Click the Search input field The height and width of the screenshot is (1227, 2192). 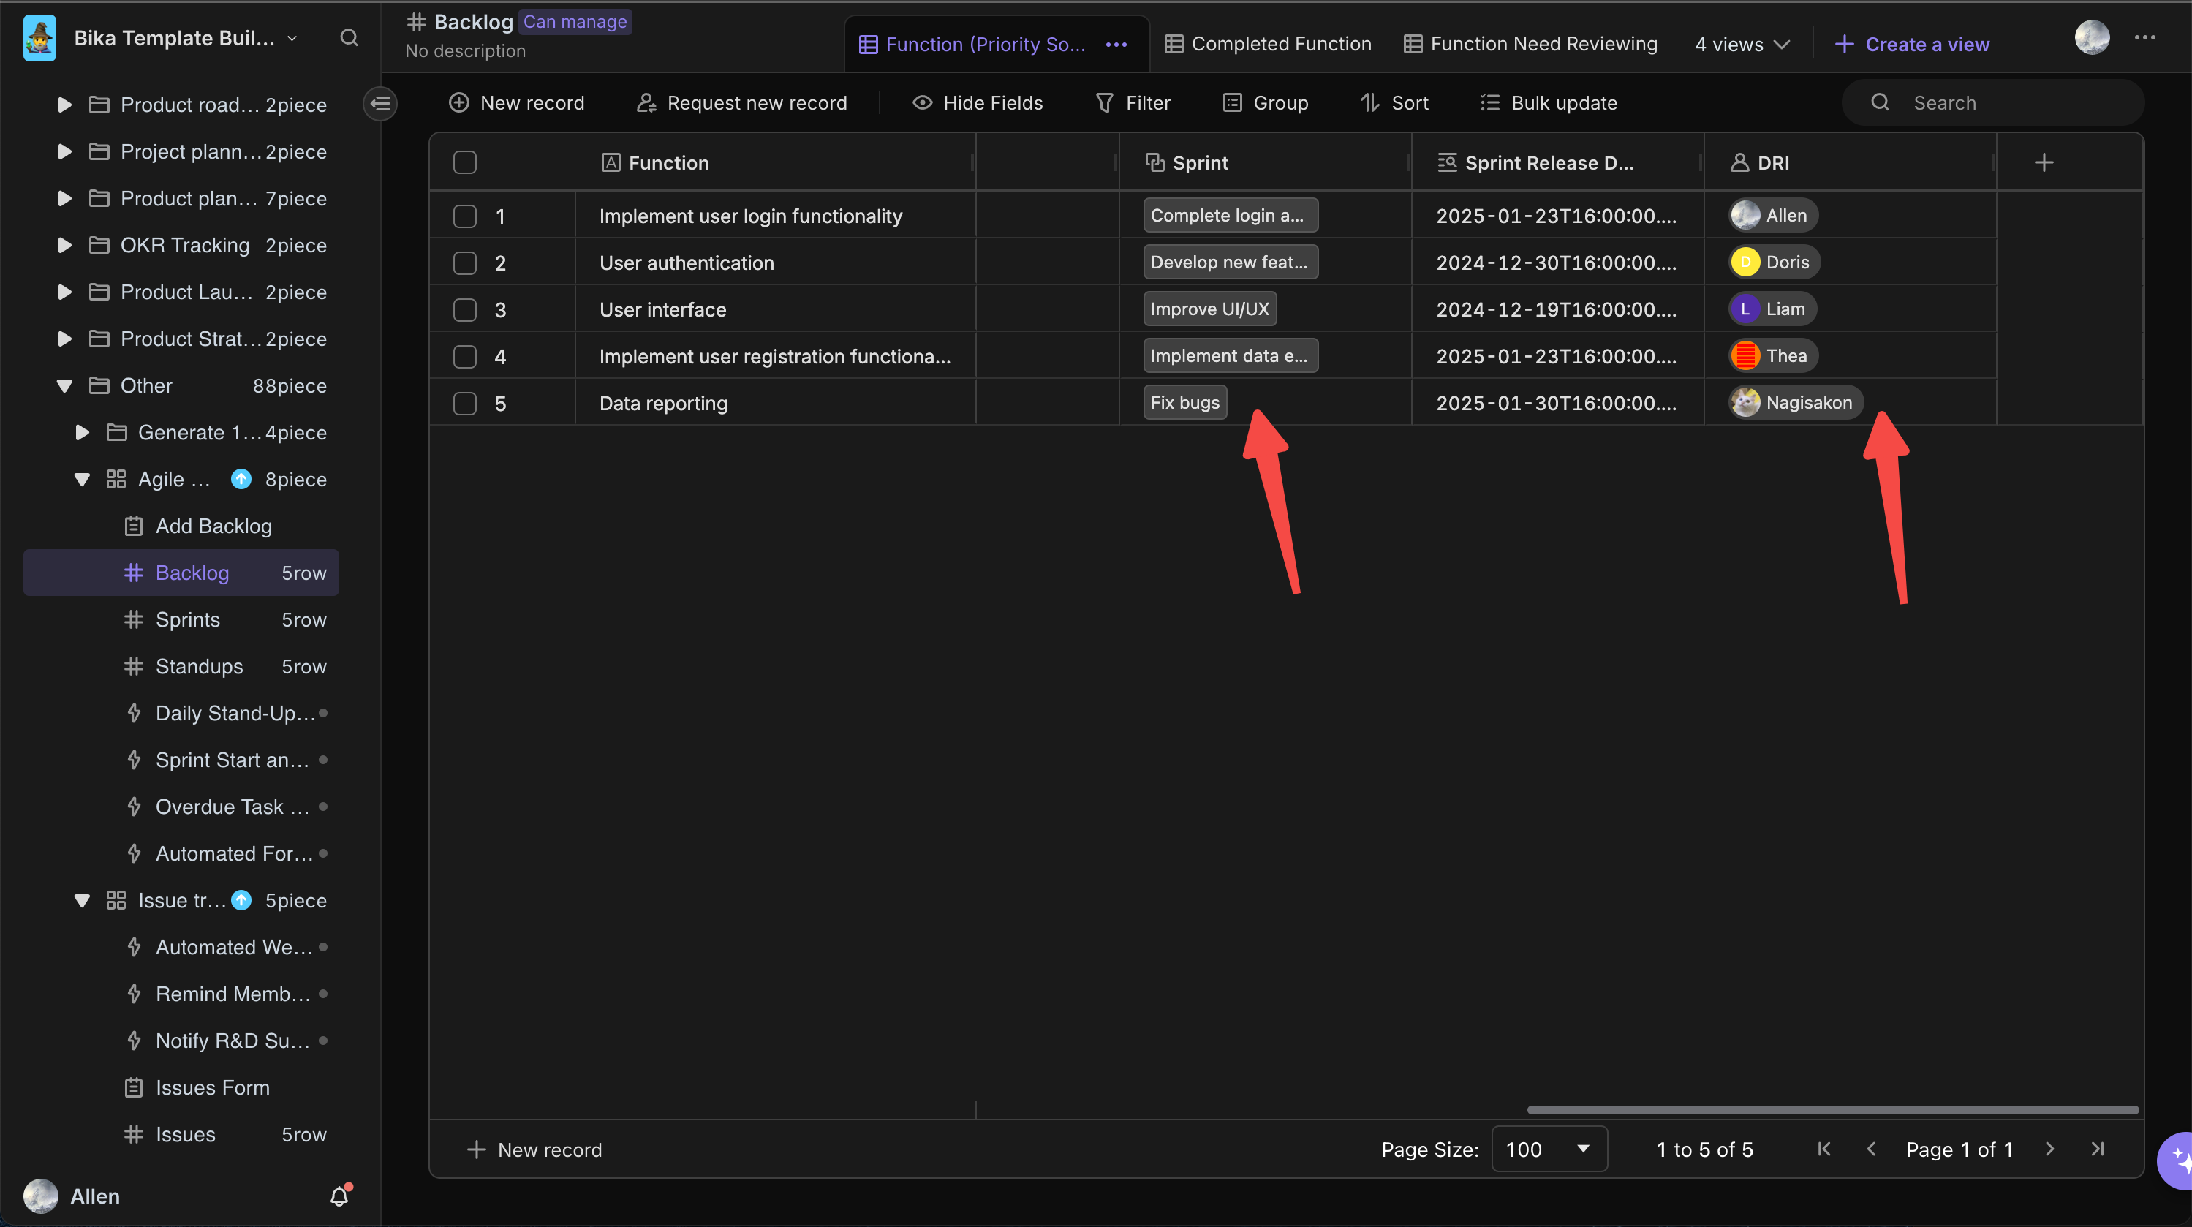[x=1993, y=103]
